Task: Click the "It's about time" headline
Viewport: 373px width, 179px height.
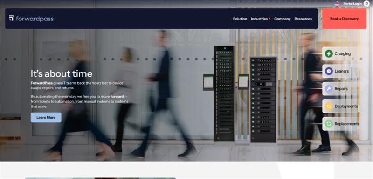Action: 62,74
